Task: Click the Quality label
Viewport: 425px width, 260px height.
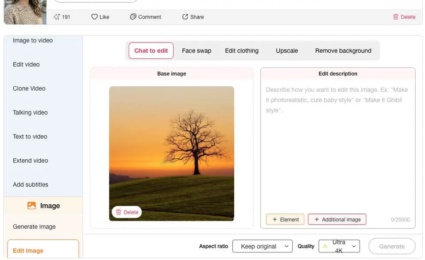Action: pos(306,246)
